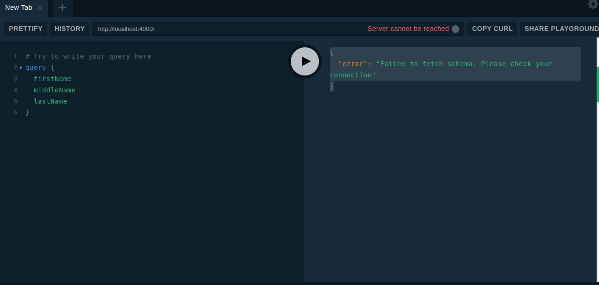The height and width of the screenshot is (285, 599).
Task: Click line number 3 in the editor gutter
Action: [15, 79]
